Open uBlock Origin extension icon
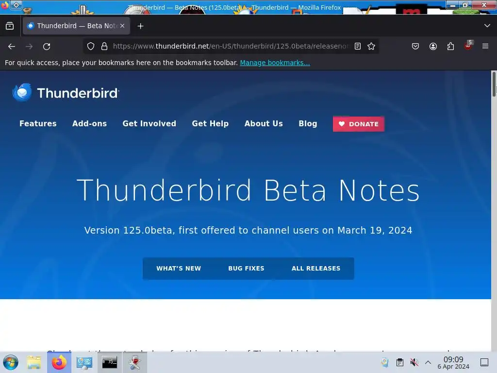The height and width of the screenshot is (373, 497). [468, 46]
